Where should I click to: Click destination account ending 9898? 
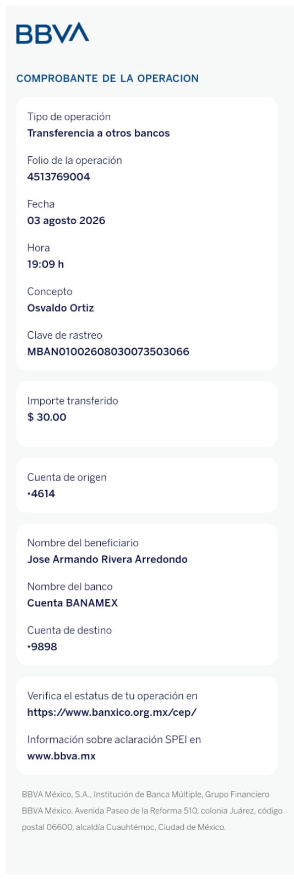42,647
